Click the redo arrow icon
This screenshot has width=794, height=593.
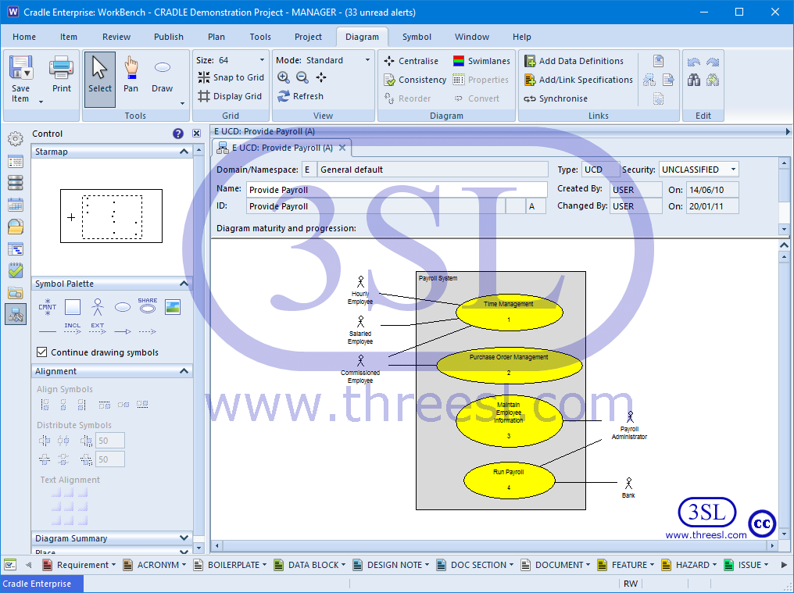click(x=713, y=62)
